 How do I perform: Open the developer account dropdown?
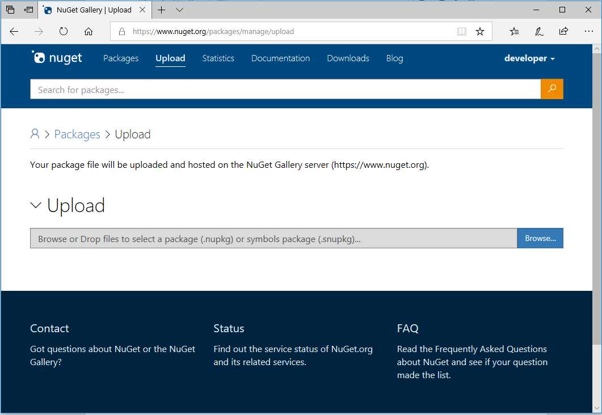click(529, 58)
